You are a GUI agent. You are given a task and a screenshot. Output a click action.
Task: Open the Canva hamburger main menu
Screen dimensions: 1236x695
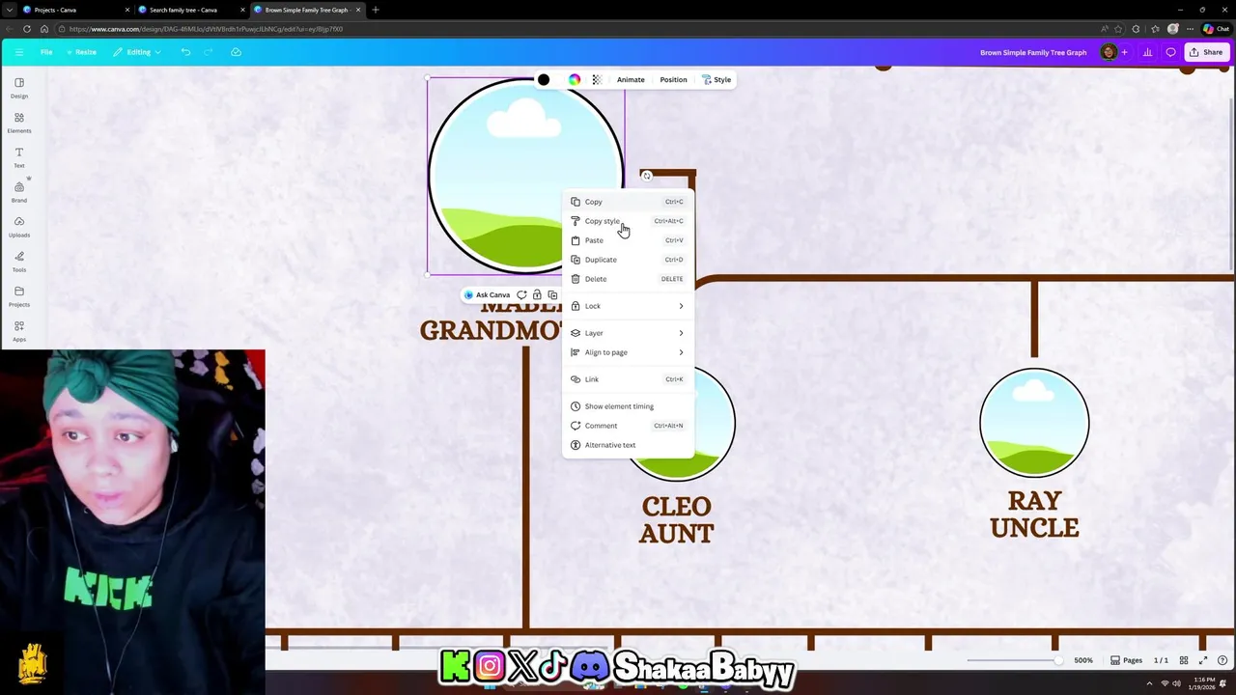coord(18,52)
